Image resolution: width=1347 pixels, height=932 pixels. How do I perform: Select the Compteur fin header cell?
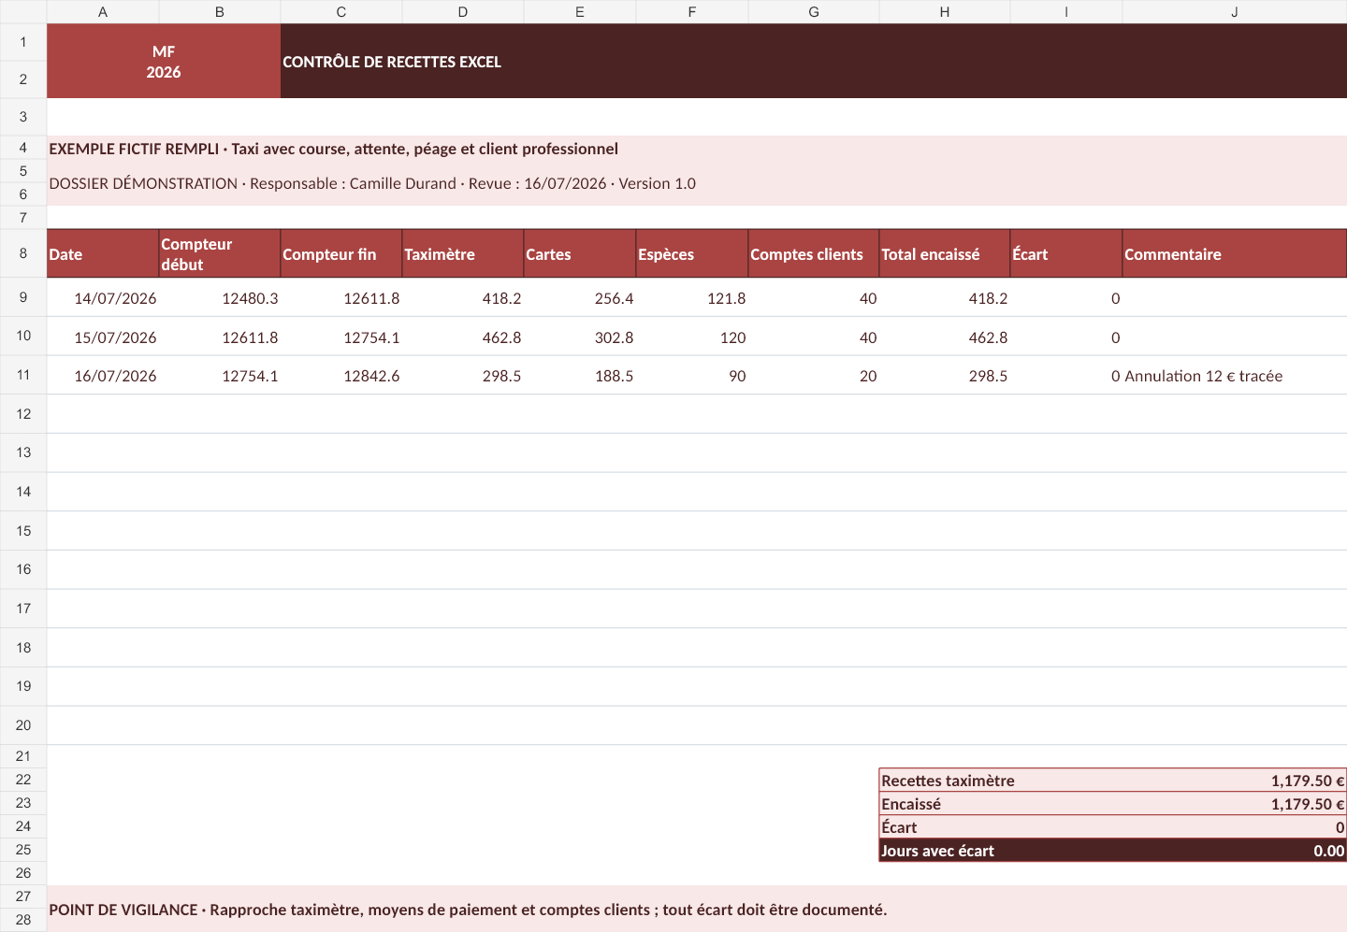pos(341,253)
